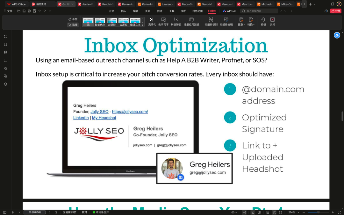
Task: Click the 扫描件编辑 scan edit icon
Action: coord(226,22)
